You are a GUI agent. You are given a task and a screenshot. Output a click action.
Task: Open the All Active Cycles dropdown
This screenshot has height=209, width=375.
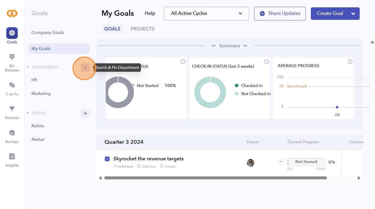206,14
